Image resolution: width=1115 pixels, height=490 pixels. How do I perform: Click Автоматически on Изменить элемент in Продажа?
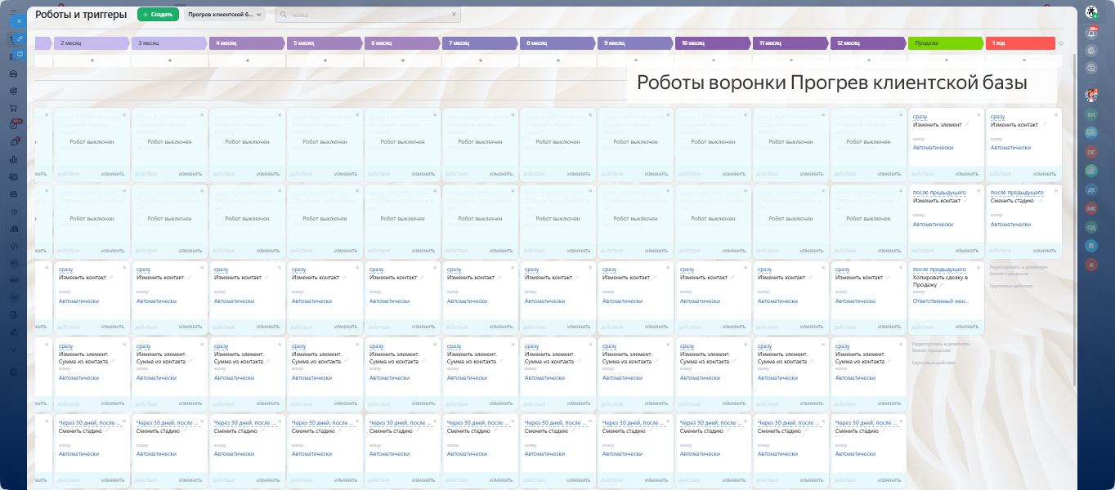tap(933, 148)
